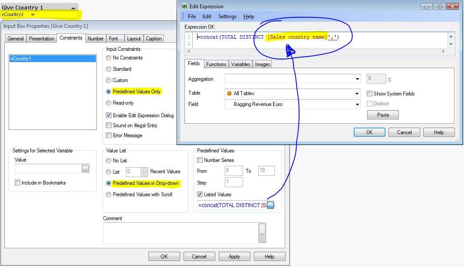Screen dimensions: 464x267
Task: Click the vCountry1 input box row
Action: pos(39,14)
